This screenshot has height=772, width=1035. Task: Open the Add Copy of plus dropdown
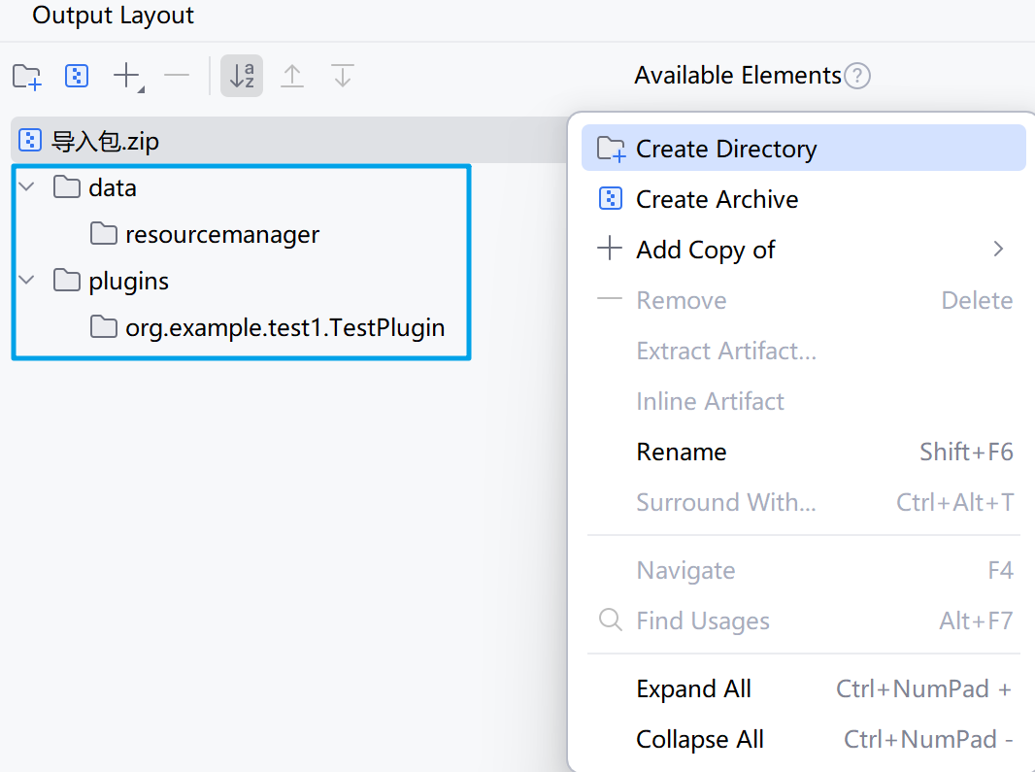[128, 77]
